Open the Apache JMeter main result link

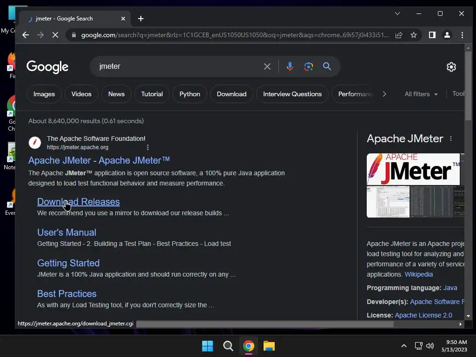tap(99, 160)
